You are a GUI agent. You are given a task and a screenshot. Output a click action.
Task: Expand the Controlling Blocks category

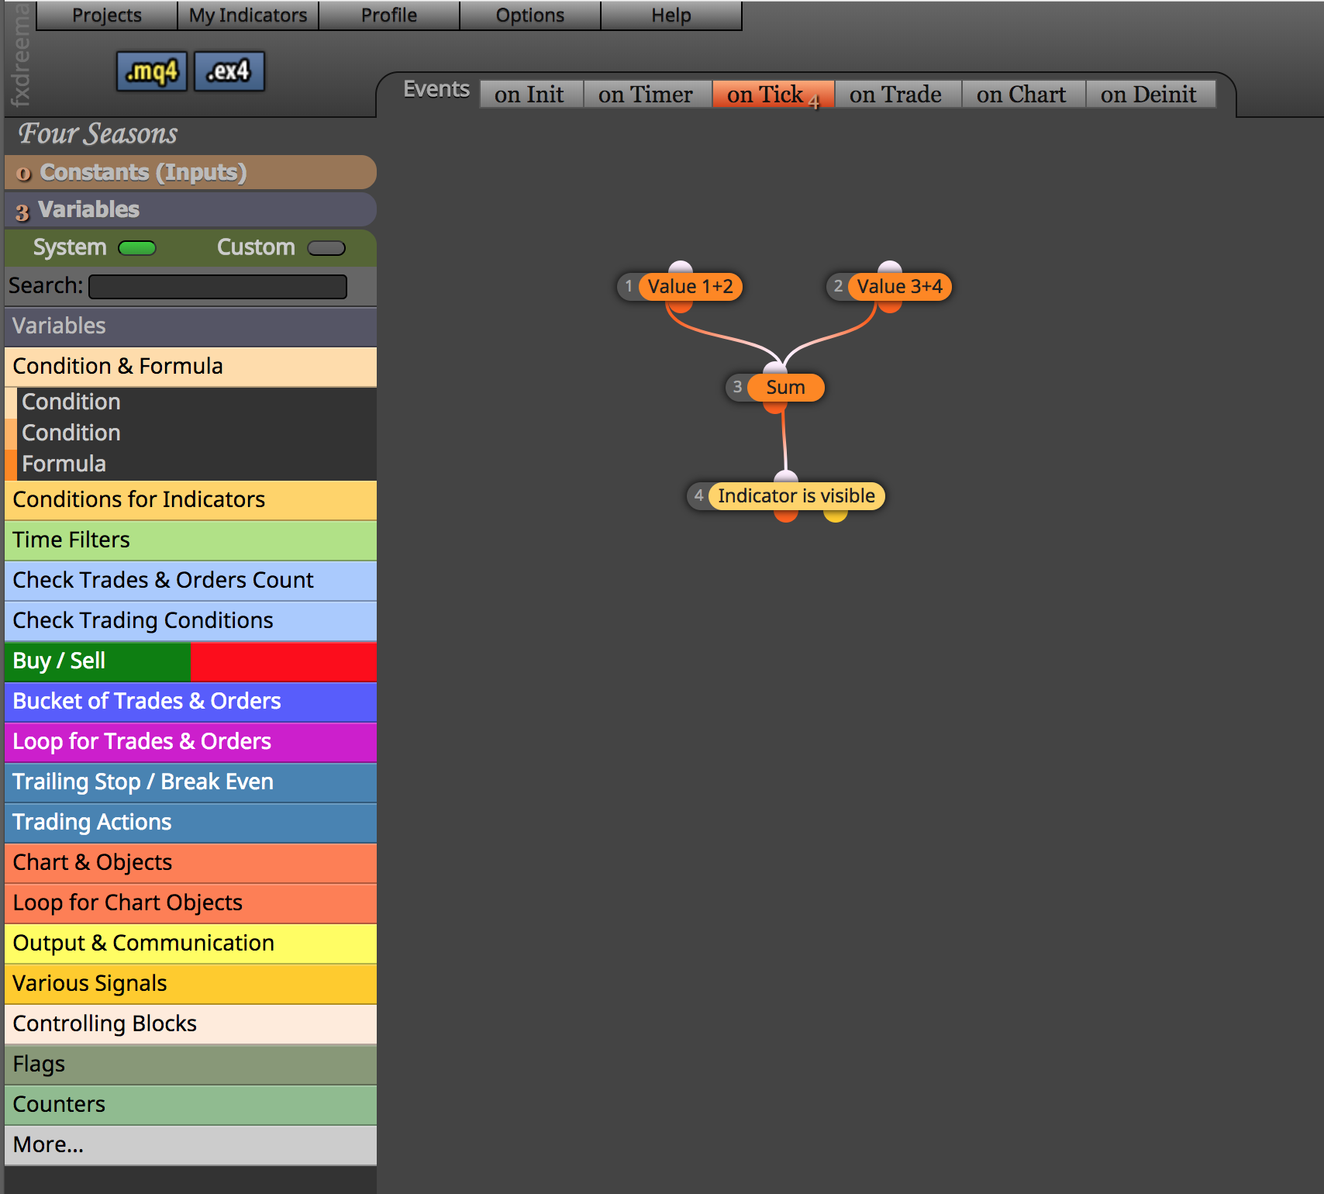pos(191,1024)
